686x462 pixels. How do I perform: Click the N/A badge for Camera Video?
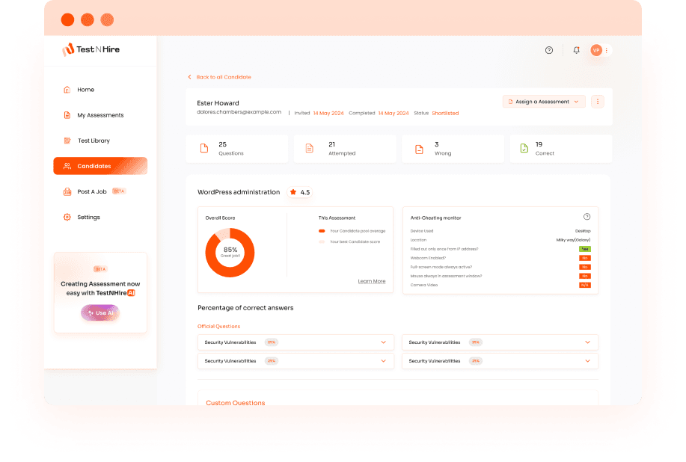pos(585,285)
